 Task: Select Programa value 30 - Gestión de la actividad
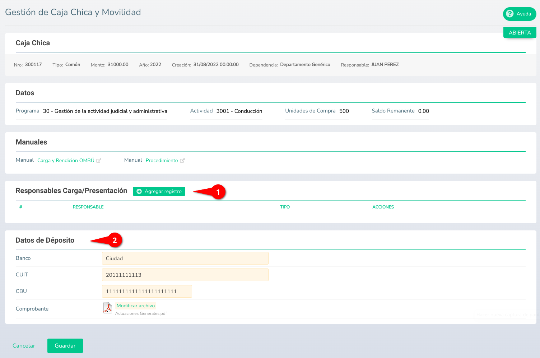pyautogui.click(x=105, y=111)
